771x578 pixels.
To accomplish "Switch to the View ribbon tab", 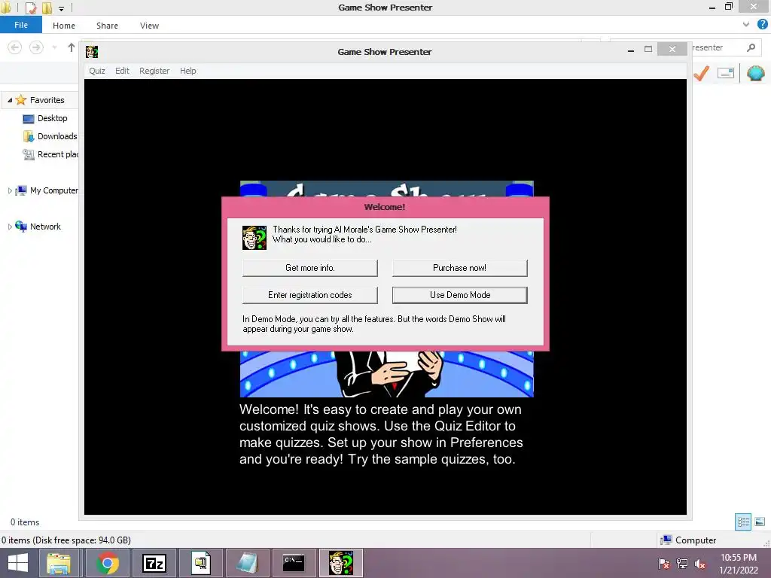I will (149, 26).
